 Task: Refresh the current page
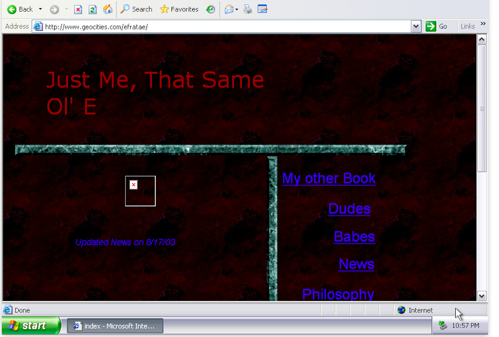click(x=92, y=9)
